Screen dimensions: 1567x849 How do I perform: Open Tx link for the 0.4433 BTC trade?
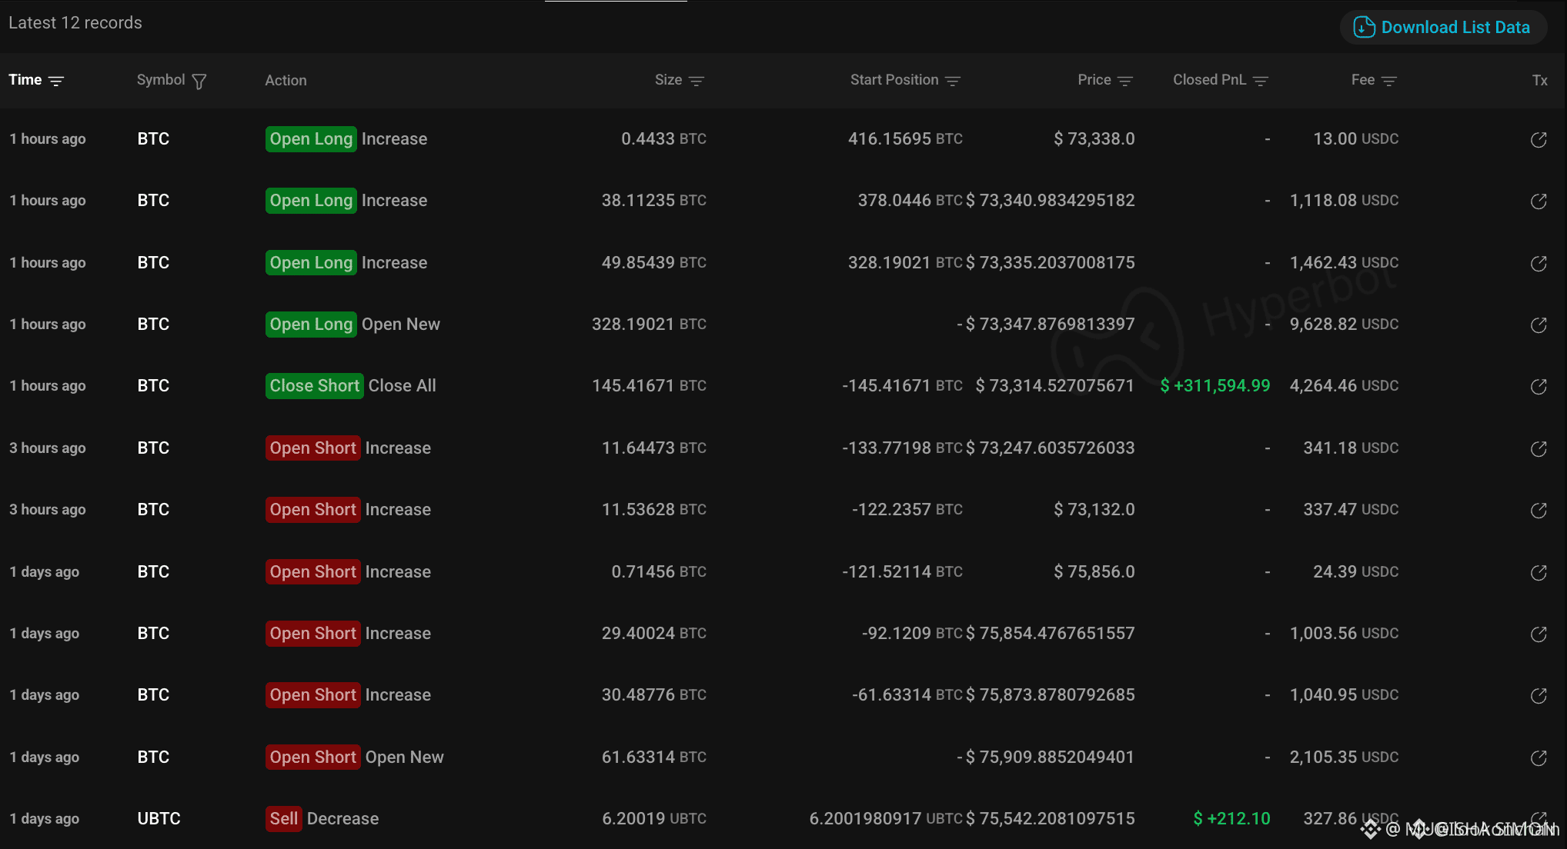click(1539, 139)
